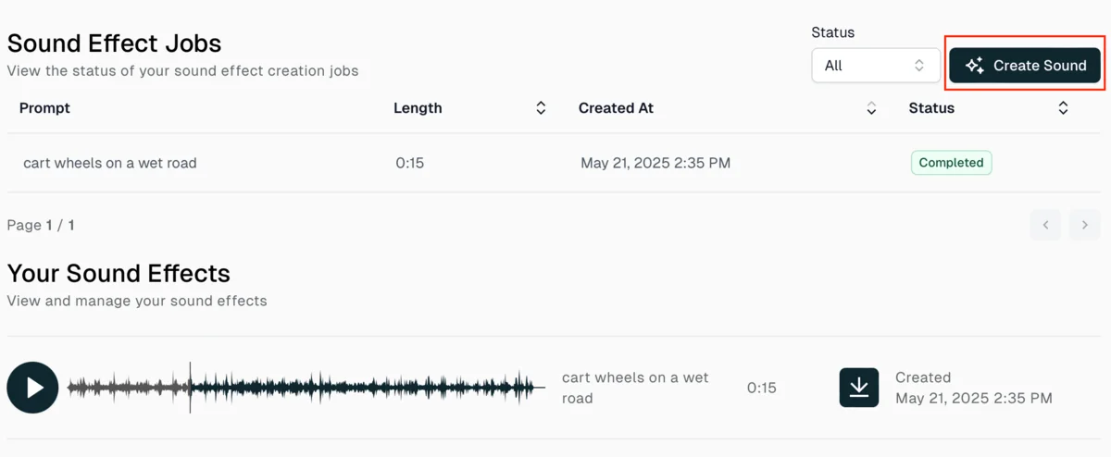Select the cart wheels job row prompt
Screen dimensions: 1111x457
pyautogui.click(x=110, y=163)
